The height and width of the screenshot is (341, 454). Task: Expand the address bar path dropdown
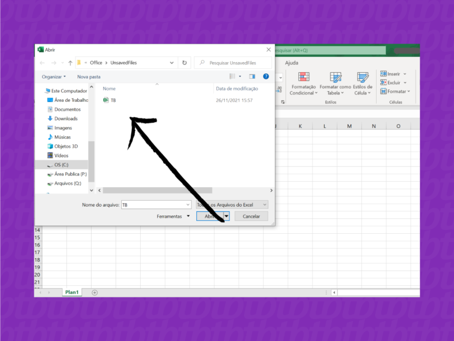[171, 63]
